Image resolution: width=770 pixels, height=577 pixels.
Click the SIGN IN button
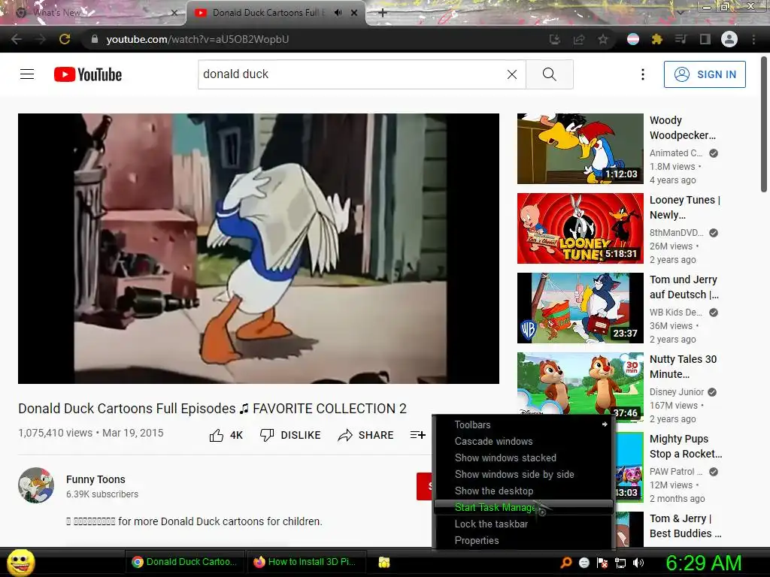point(705,74)
